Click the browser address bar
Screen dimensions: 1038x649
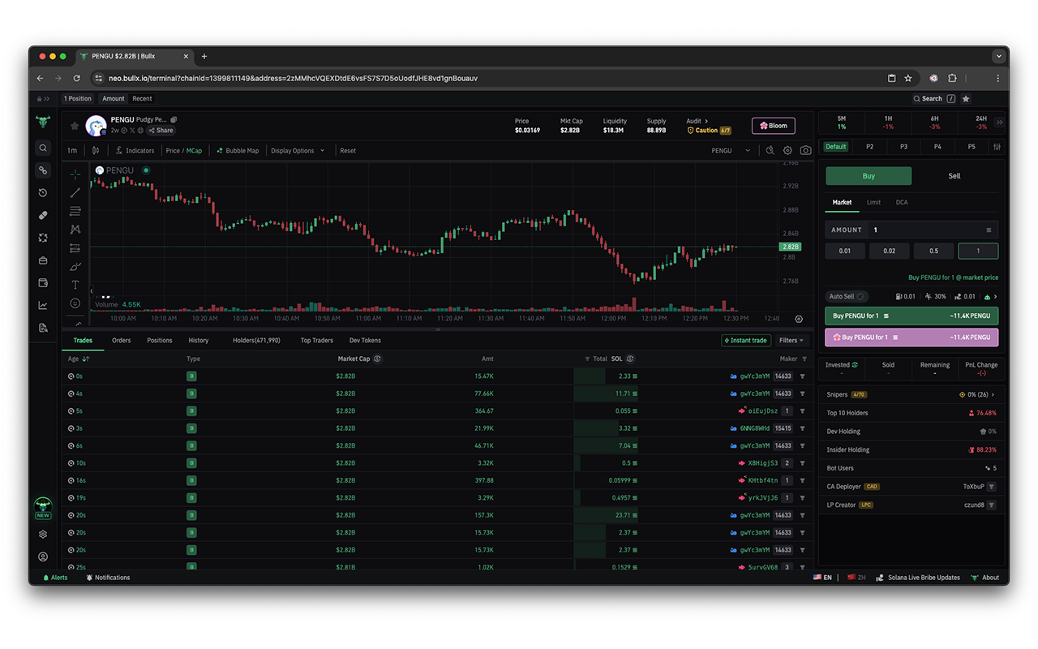pyautogui.click(x=487, y=79)
